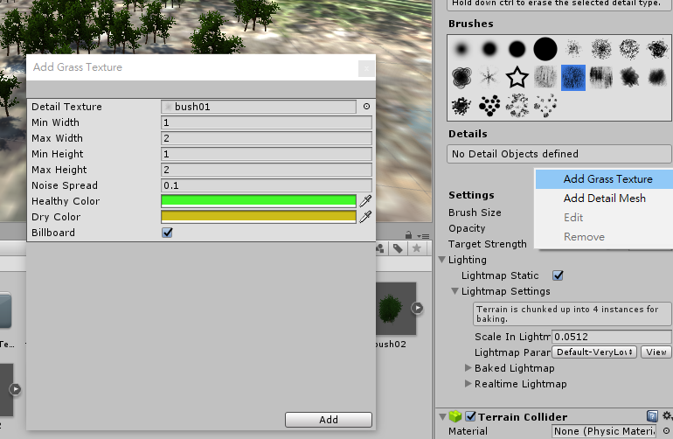Choose Add Grass Texture from context menu
The width and height of the screenshot is (673, 439).
[x=607, y=179]
